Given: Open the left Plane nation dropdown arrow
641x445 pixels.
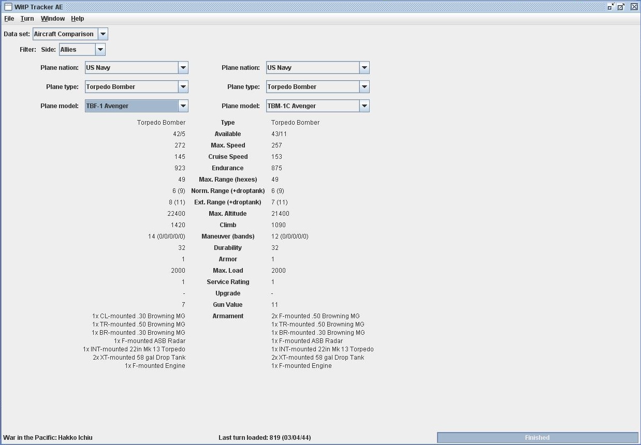Looking at the screenshot, I should pos(183,68).
